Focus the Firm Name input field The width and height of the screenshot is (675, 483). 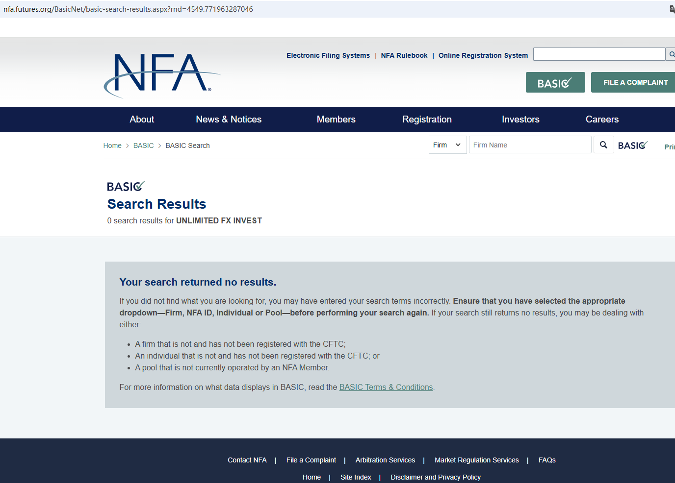530,145
